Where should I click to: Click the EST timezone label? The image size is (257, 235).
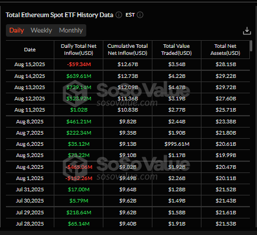pyautogui.click(x=130, y=15)
